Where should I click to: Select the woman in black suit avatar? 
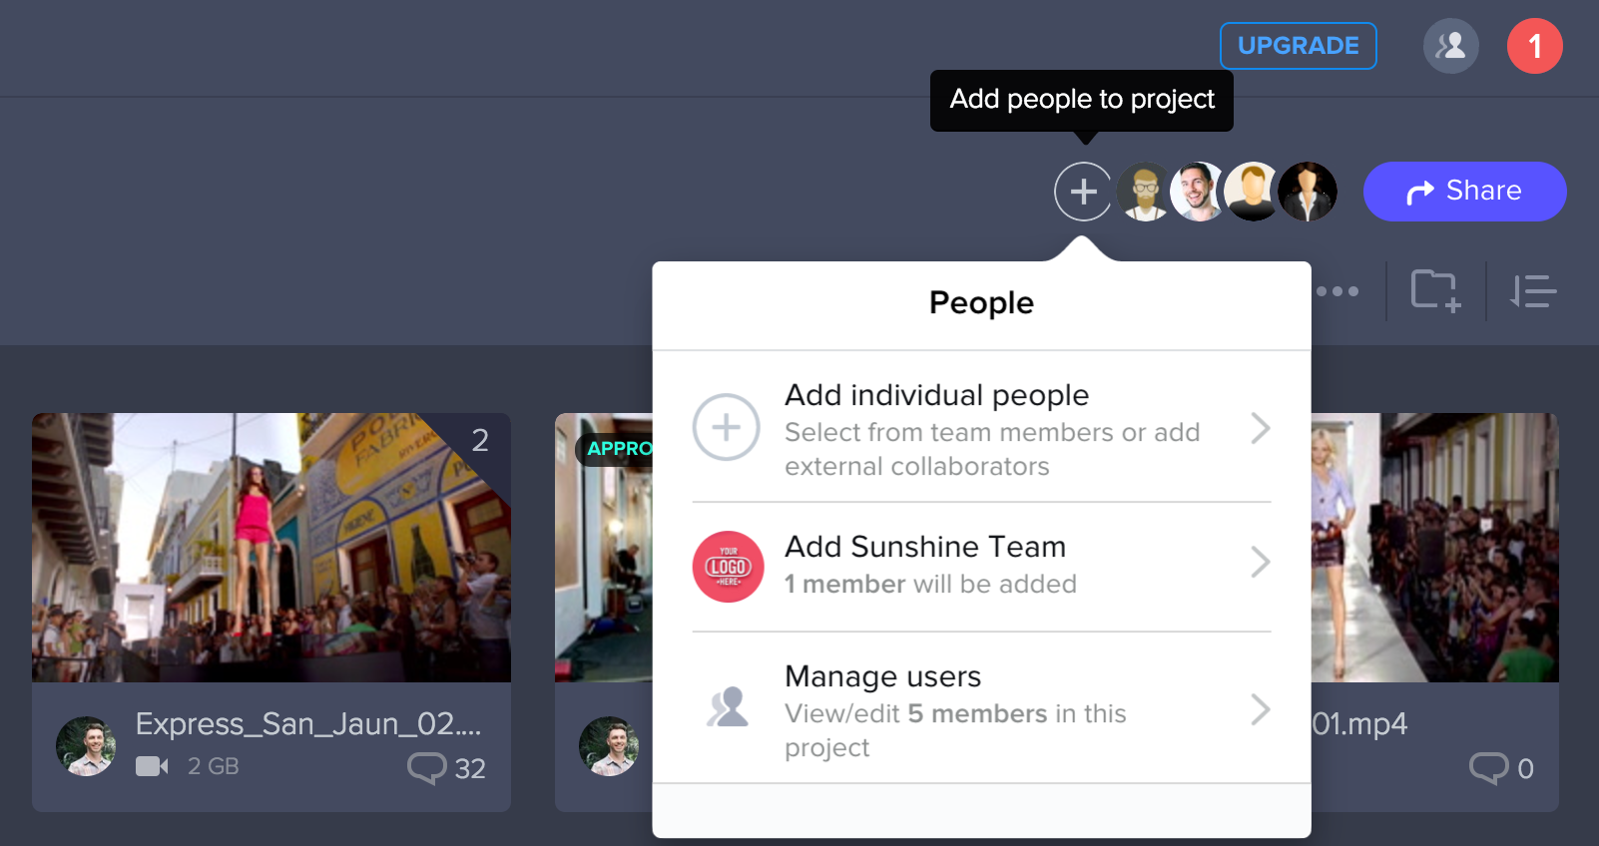point(1308,192)
